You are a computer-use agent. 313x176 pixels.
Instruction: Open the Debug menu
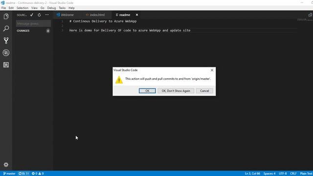point(51,8)
